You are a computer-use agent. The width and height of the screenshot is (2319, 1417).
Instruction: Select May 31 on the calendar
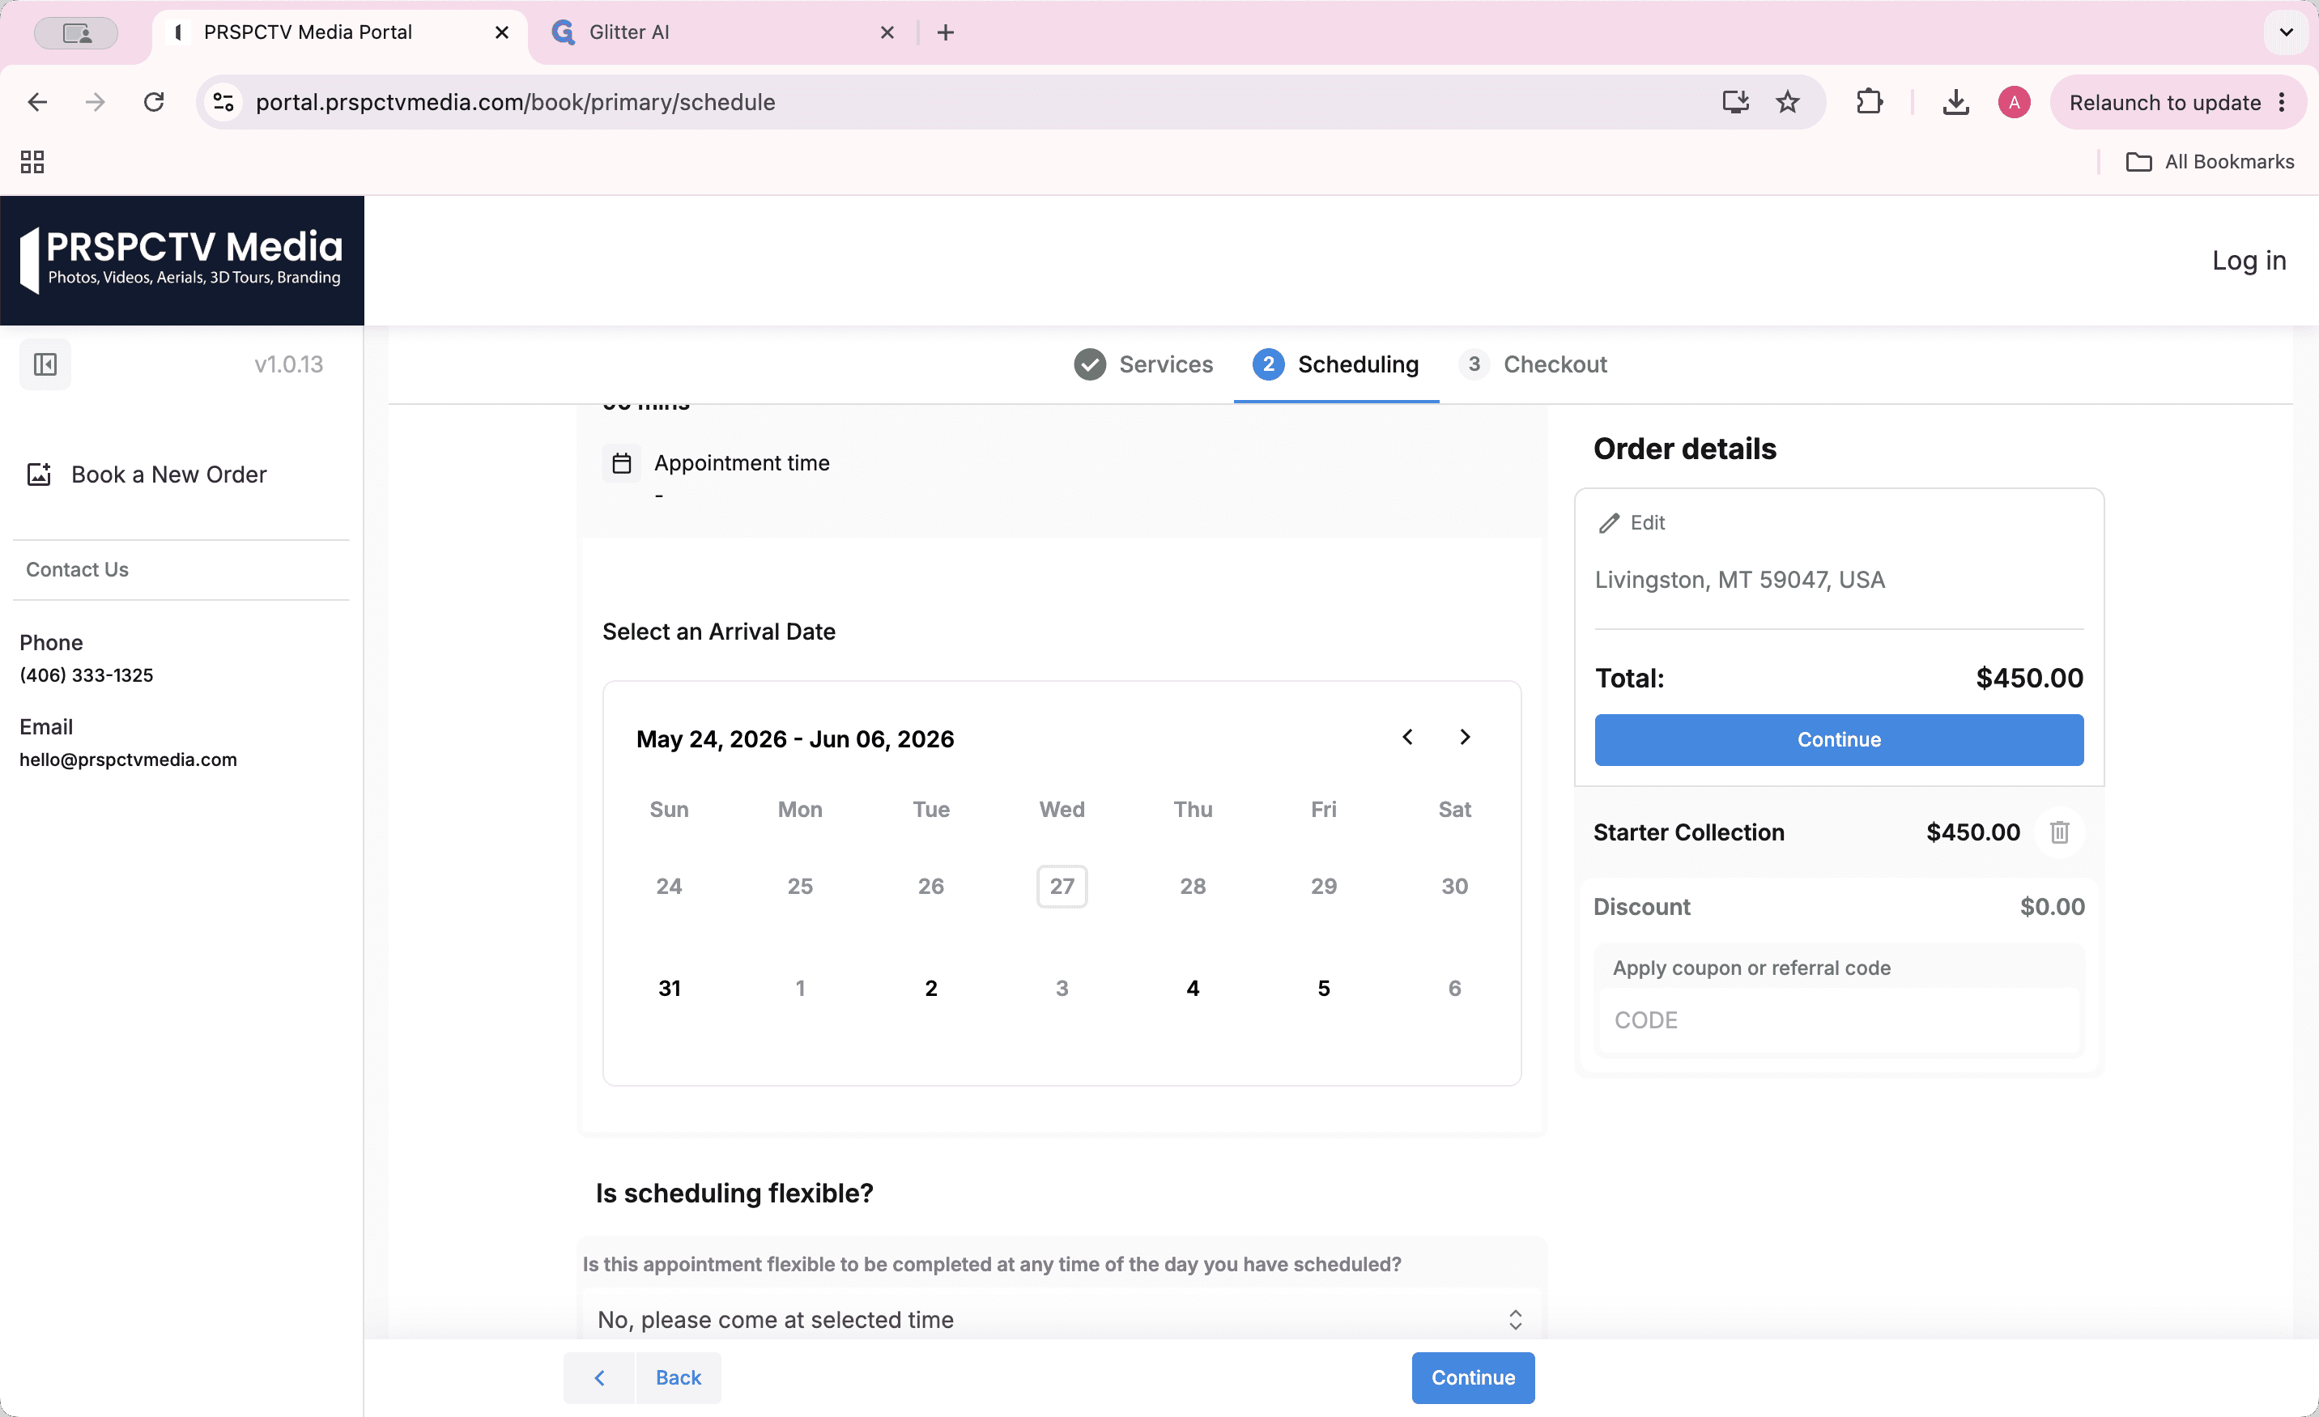[x=669, y=988]
